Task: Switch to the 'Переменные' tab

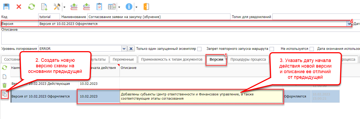Action: [x=123, y=59]
